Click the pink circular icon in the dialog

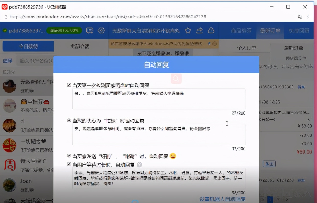[x=176, y=79]
